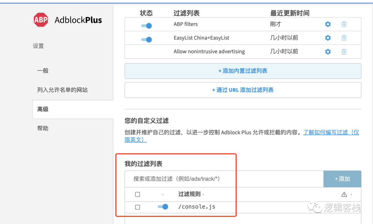373x224 pixels.
Task: Click the /console.js filter text
Action: pos(197,207)
